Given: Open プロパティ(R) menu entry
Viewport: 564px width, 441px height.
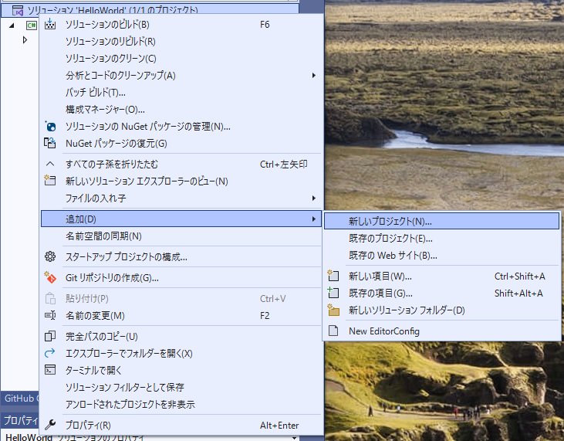Looking at the screenshot, I should point(181,425).
